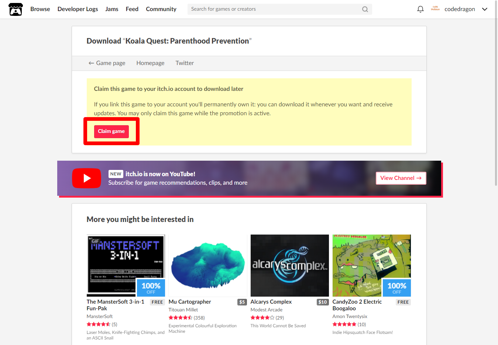Open notifications bell
The width and height of the screenshot is (498, 345).
(420, 9)
